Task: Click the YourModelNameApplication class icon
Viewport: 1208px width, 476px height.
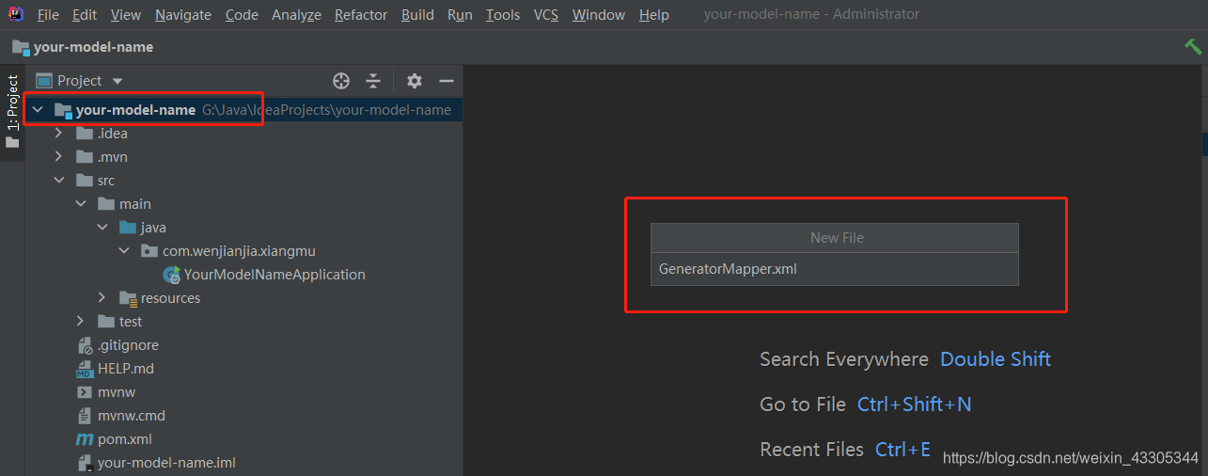Action: [172, 275]
